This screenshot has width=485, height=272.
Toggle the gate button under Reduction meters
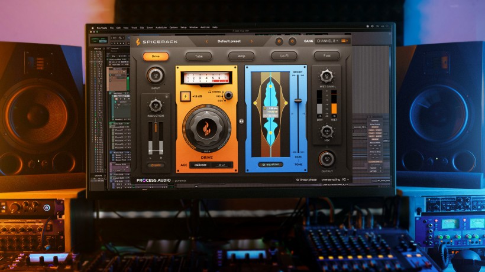[x=155, y=165]
